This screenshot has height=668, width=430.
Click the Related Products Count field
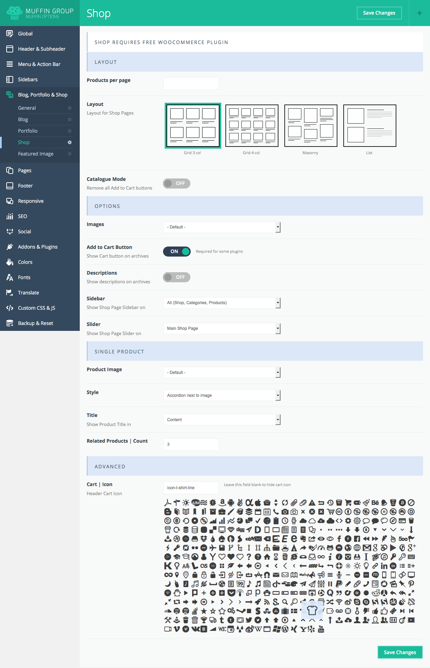pos(191,444)
